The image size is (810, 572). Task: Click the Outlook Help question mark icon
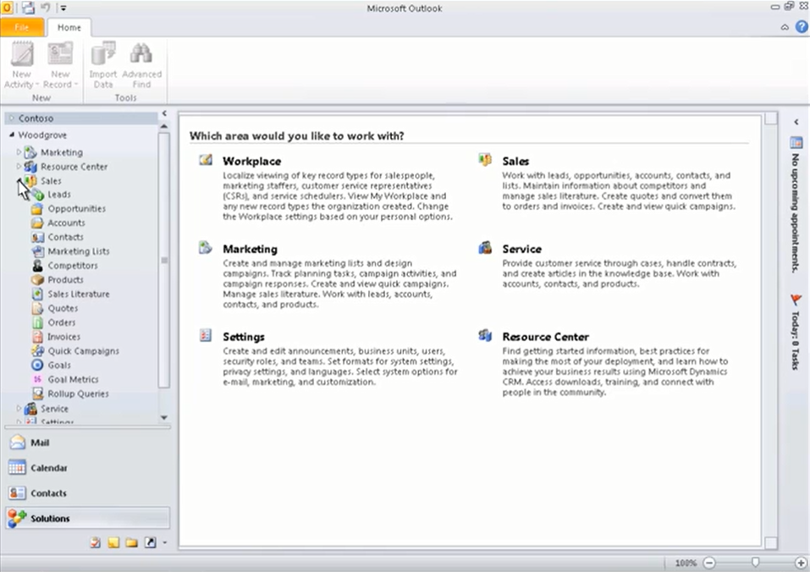[x=802, y=27]
